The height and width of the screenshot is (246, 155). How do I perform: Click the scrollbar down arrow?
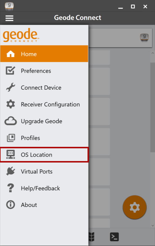[x=153, y=226]
